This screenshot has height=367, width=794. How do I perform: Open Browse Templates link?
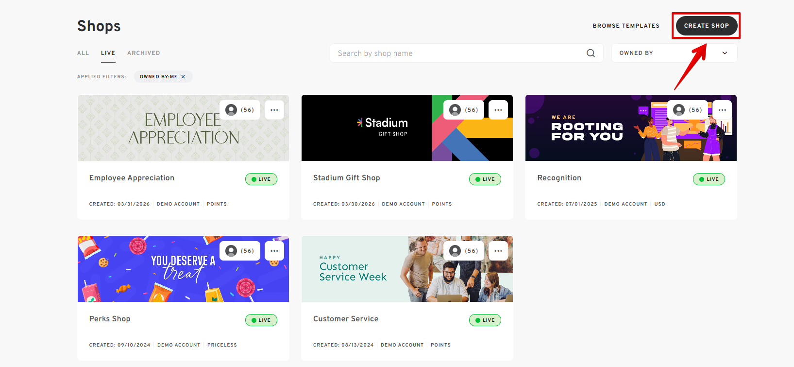point(626,26)
